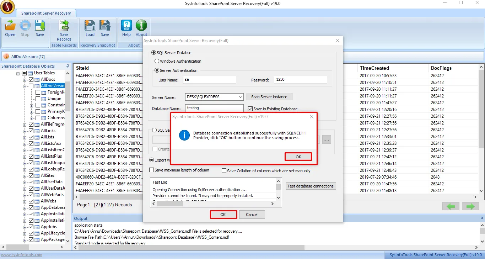
Task: Click the Password input field
Action: point(301,80)
